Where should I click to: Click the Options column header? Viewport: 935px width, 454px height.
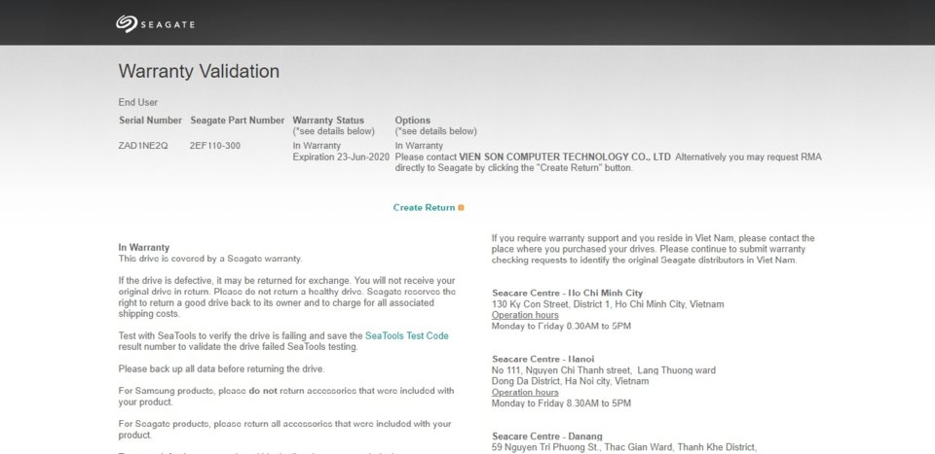tap(412, 121)
